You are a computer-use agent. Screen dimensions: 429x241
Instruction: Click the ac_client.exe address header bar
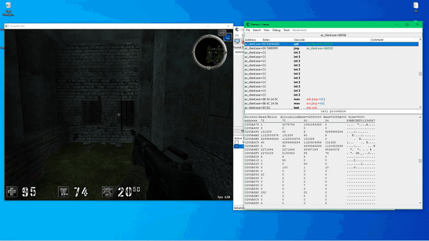(x=333, y=35)
